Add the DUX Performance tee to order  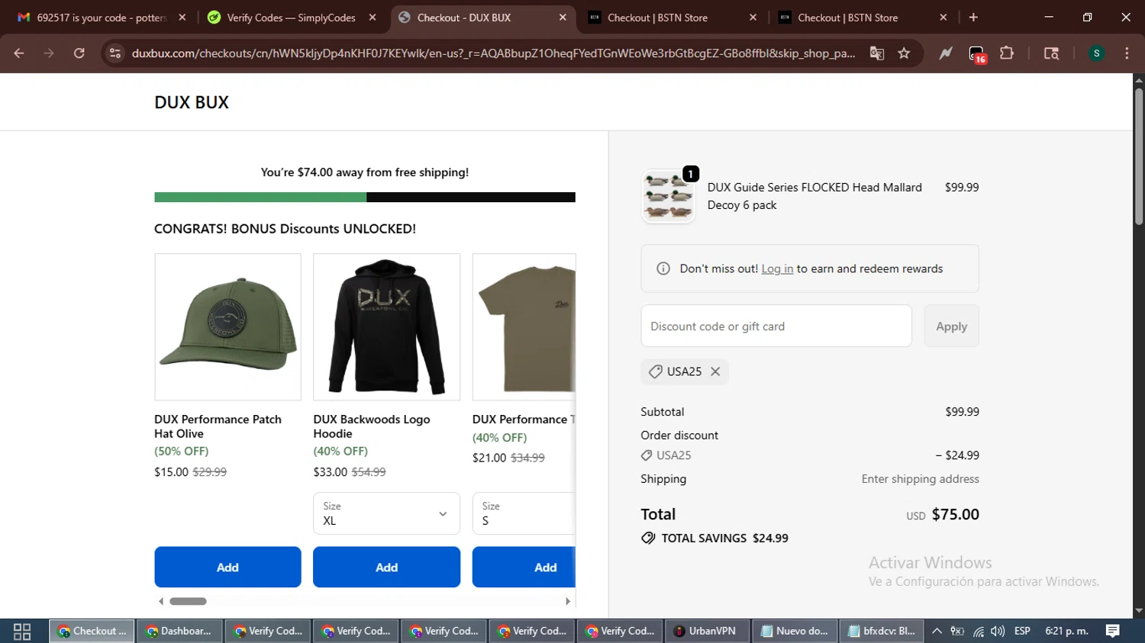(524, 567)
